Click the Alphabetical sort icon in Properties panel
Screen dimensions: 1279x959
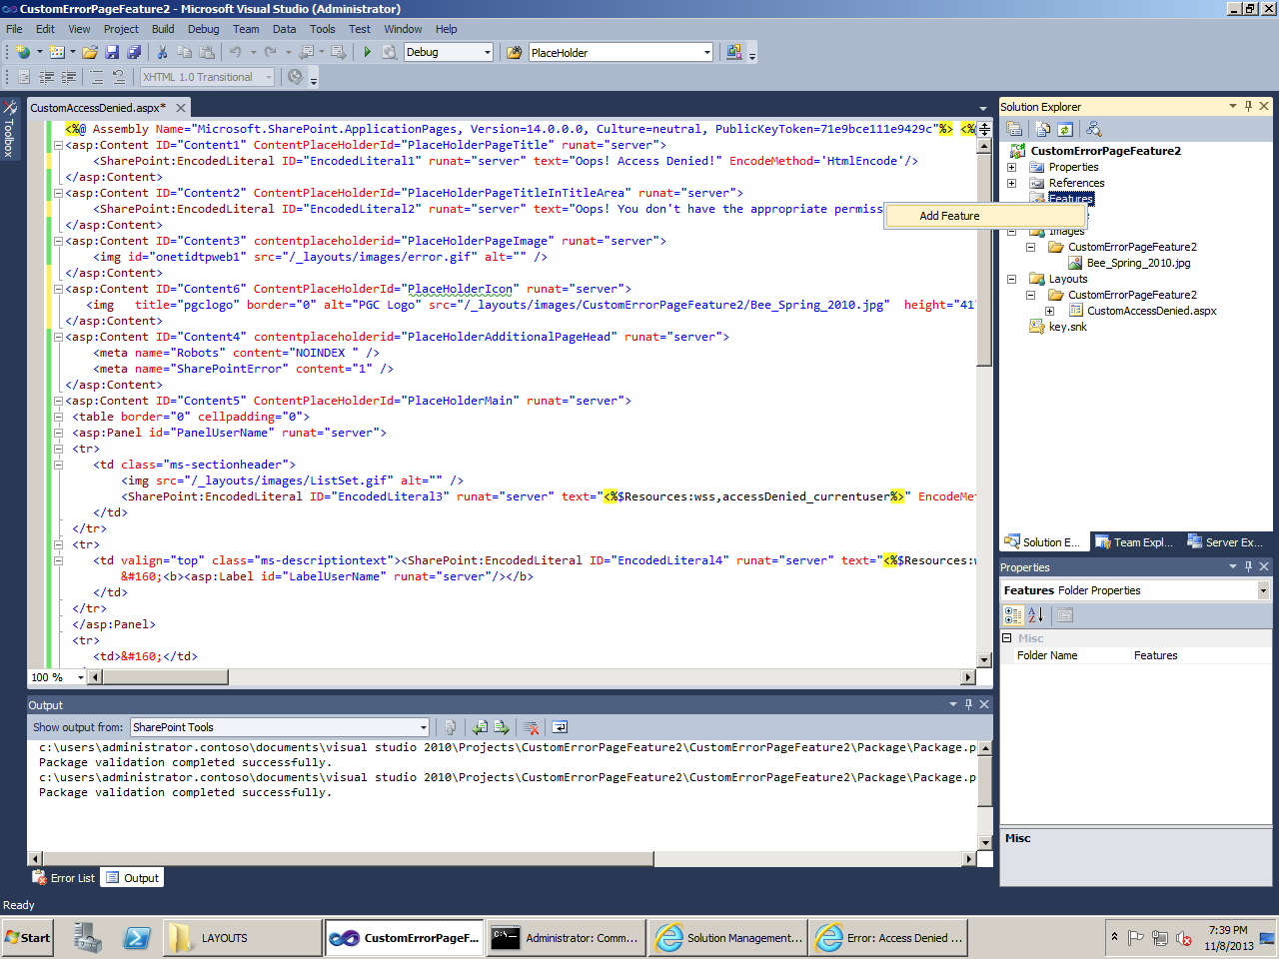1035,615
